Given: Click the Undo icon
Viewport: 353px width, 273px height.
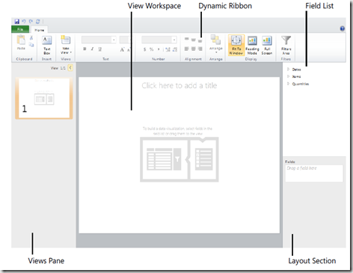Looking at the screenshot, I should (x=24, y=22).
